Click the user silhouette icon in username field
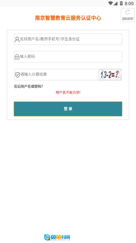The image size is (136, 243). (x=17, y=39)
